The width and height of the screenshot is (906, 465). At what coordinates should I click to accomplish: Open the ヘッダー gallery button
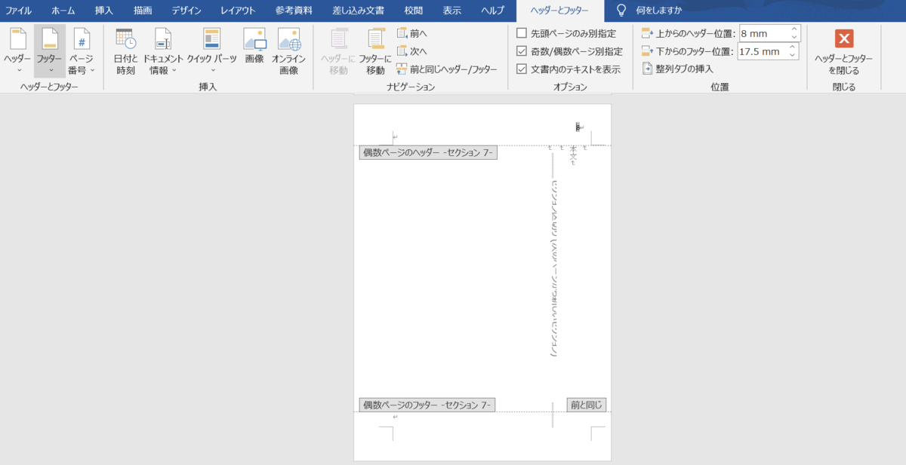click(17, 50)
